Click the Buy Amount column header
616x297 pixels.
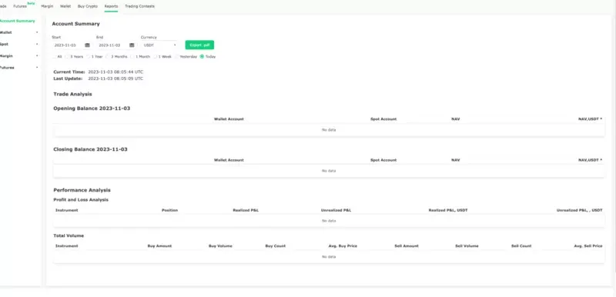coord(159,246)
